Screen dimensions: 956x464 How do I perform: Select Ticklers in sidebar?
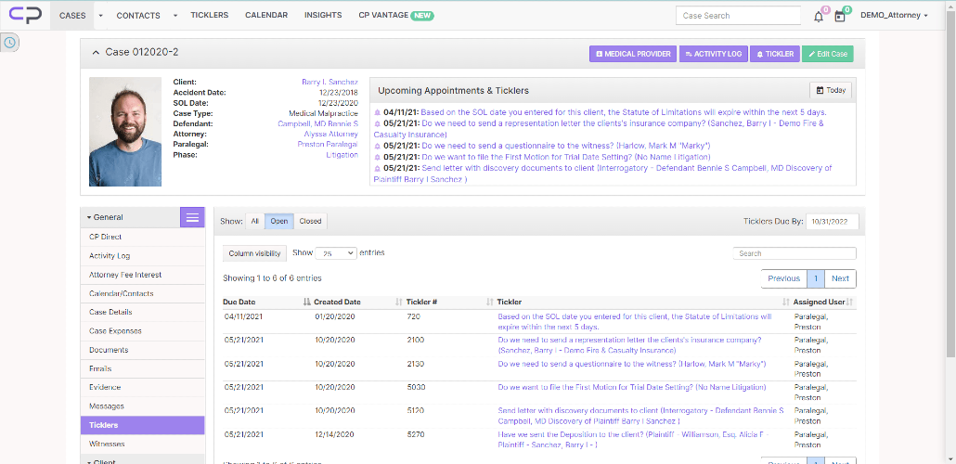tap(143, 425)
